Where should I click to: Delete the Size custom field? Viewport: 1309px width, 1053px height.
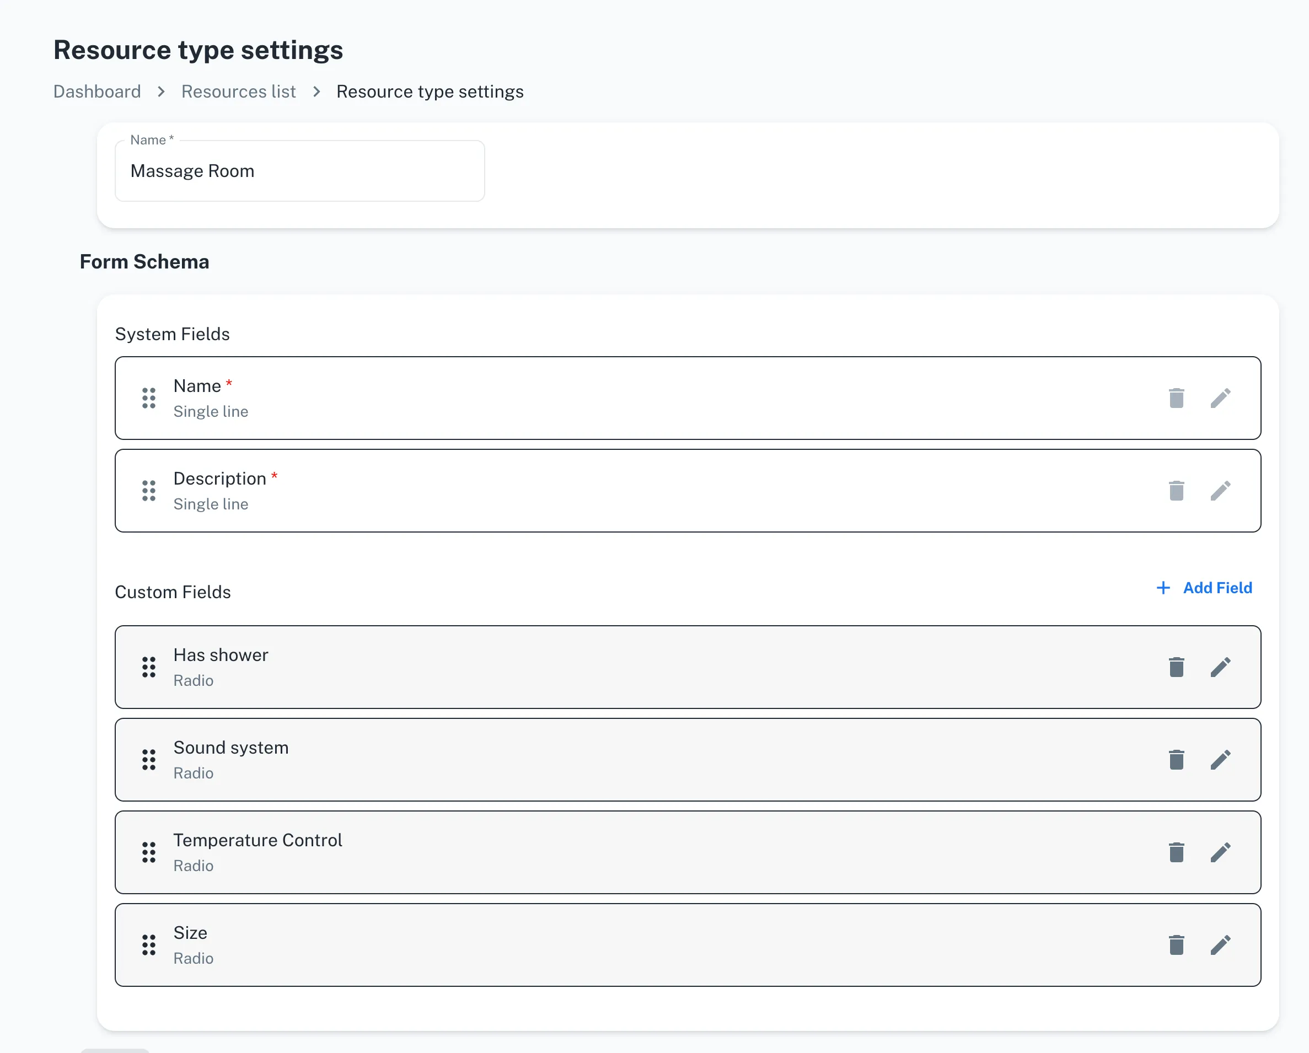(1177, 944)
